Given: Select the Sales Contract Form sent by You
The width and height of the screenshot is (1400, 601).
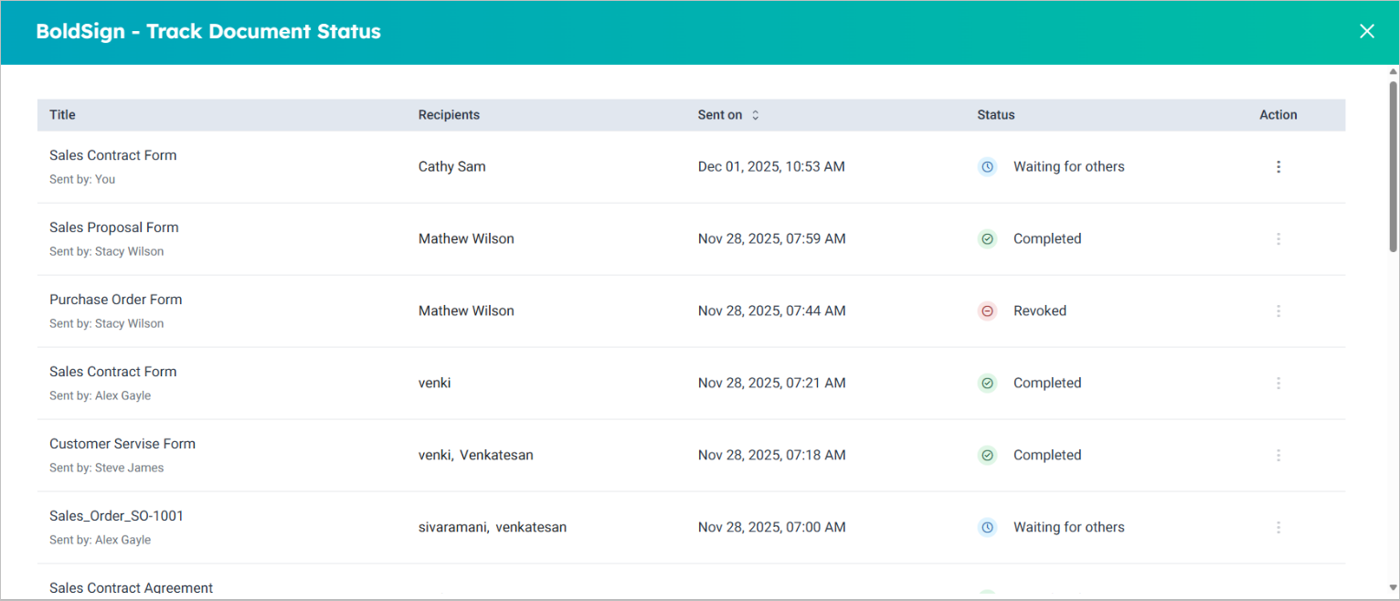Looking at the screenshot, I should [113, 155].
